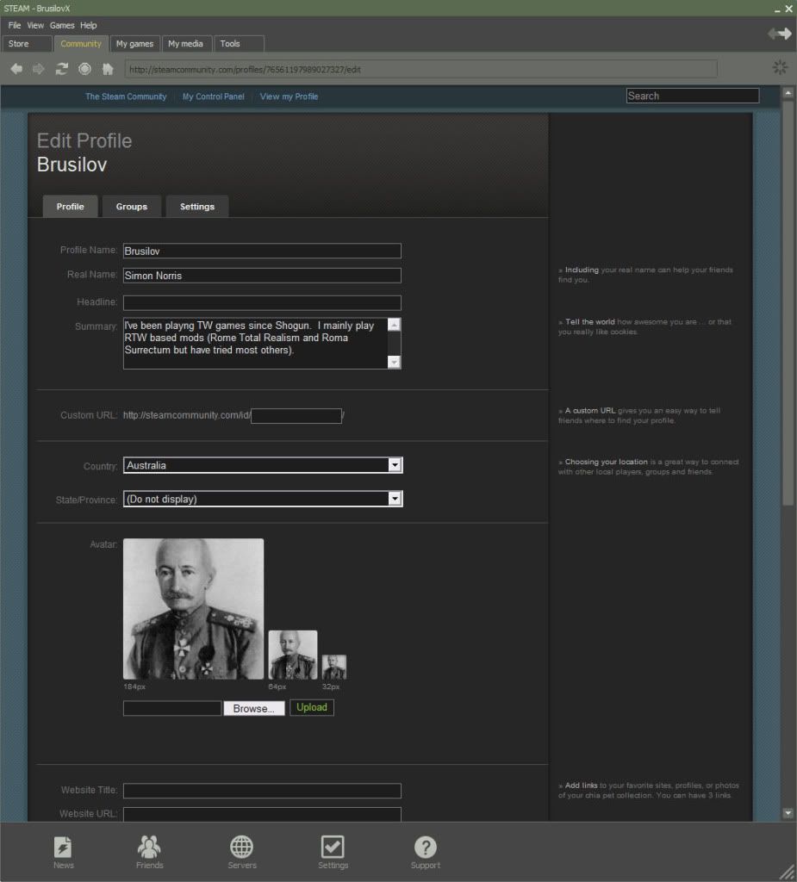
Task: Click the 'Brusilov' profile heading text
Action: (72, 165)
